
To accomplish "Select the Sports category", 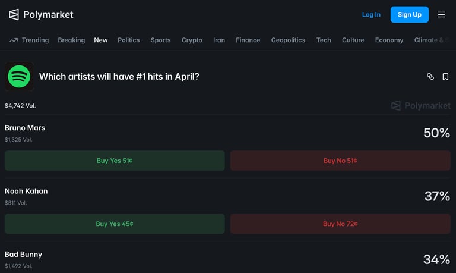I will (x=160, y=40).
